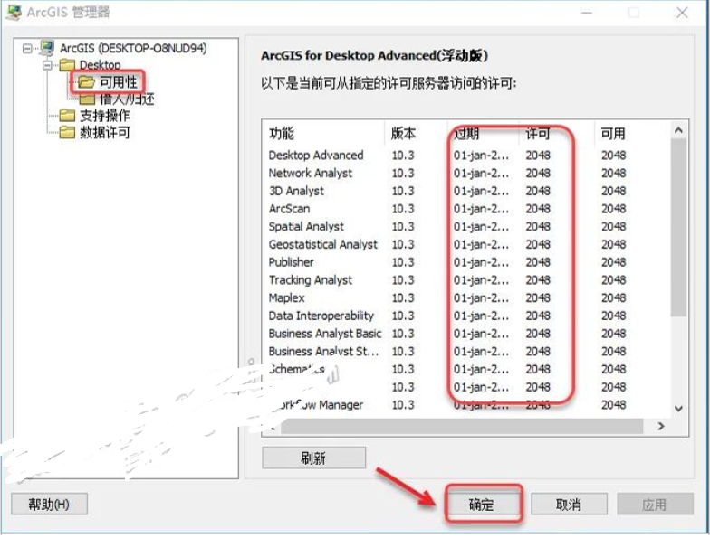The height and width of the screenshot is (538, 710).
Task: Click the 取消 cancel button
Action: [x=569, y=505]
